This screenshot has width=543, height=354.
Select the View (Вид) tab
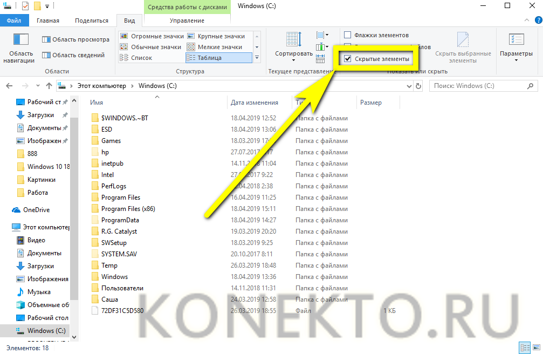click(129, 21)
